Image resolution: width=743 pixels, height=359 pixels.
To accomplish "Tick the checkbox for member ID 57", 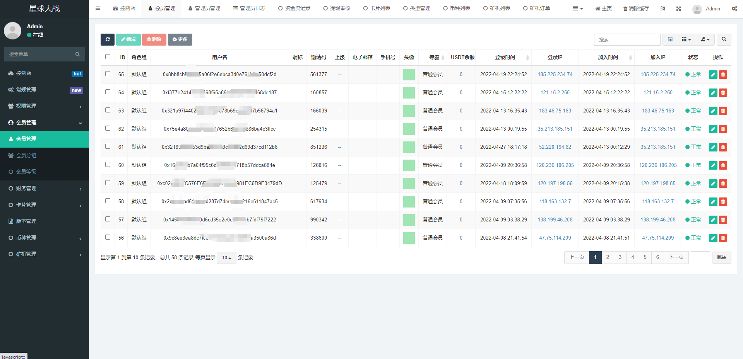I will [108, 219].
